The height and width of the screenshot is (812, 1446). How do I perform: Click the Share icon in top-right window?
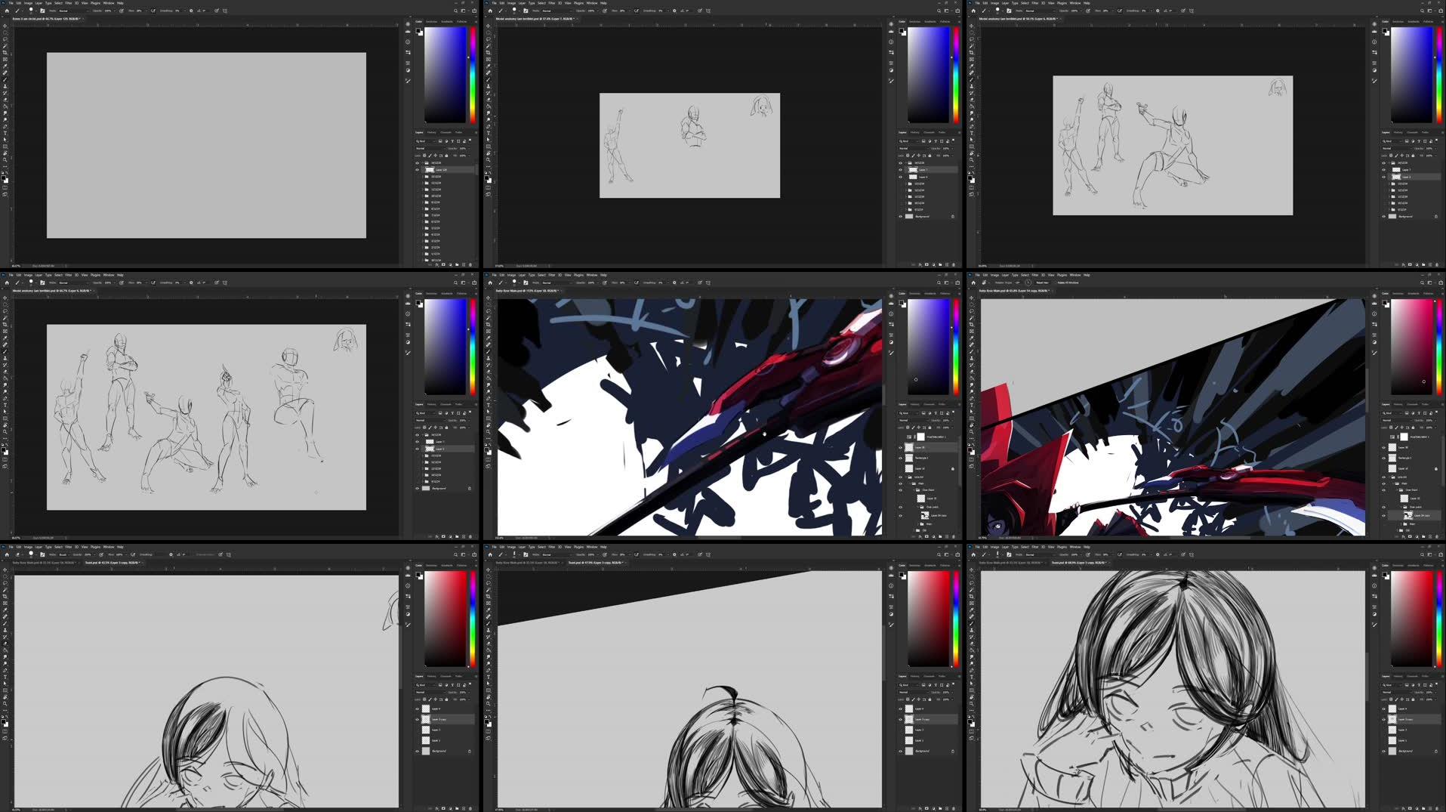(x=1441, y=11)
